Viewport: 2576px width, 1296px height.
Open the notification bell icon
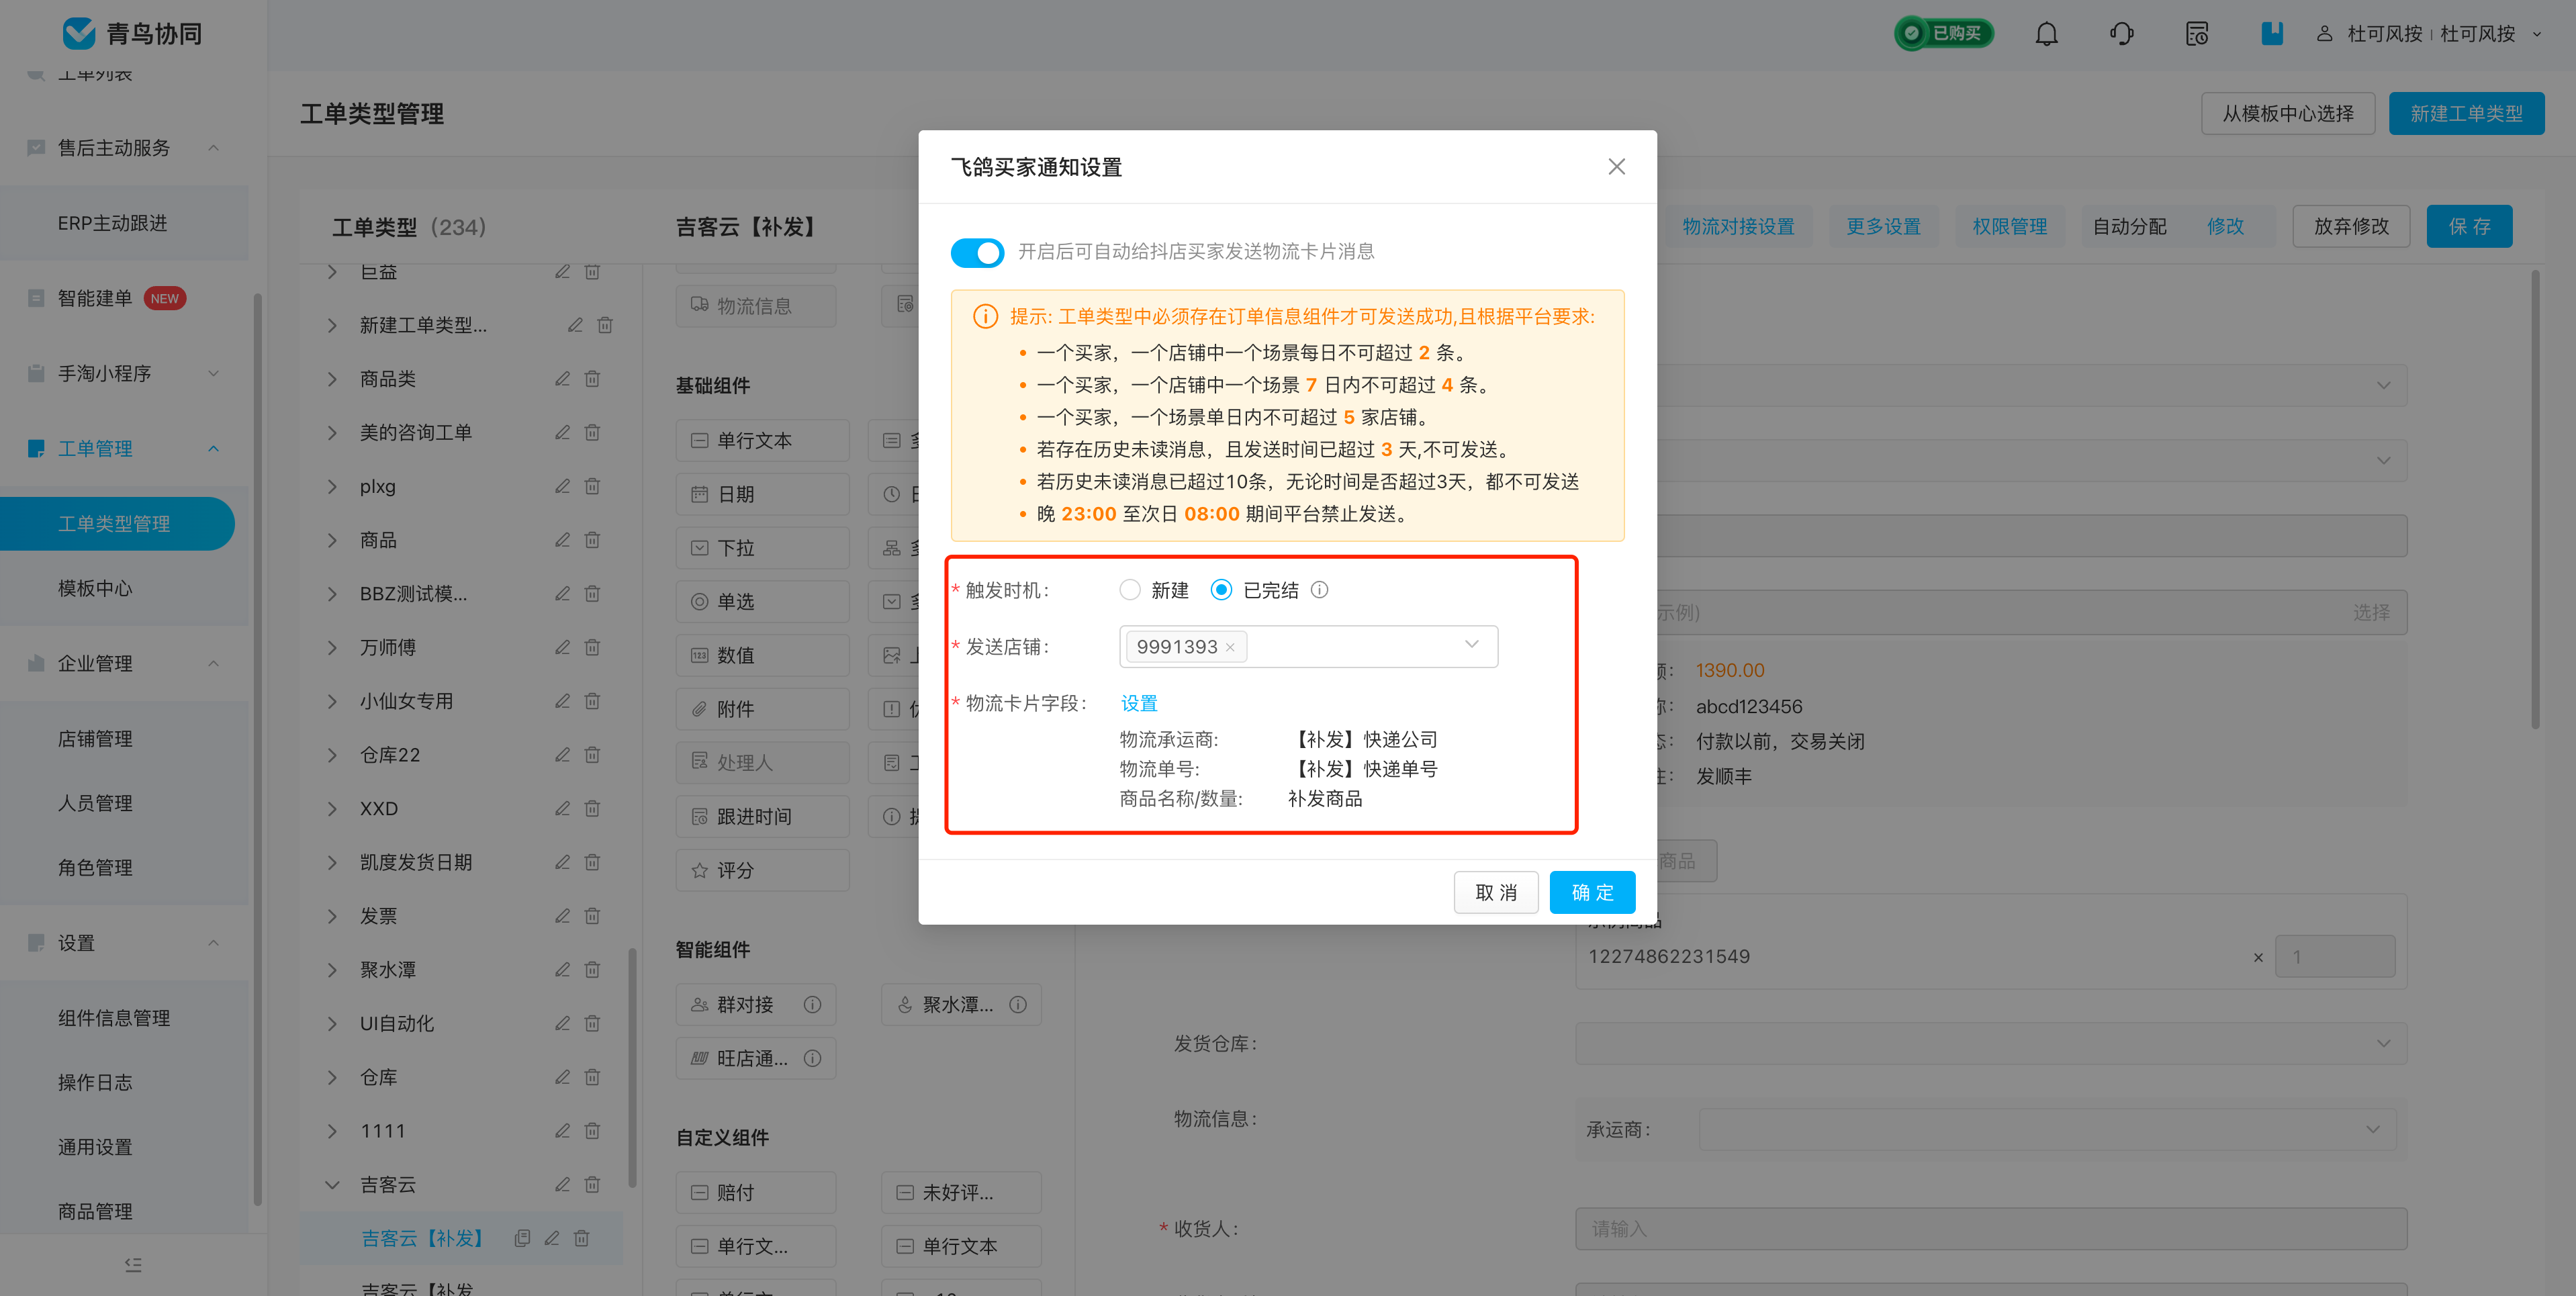tap(2046, 34)
